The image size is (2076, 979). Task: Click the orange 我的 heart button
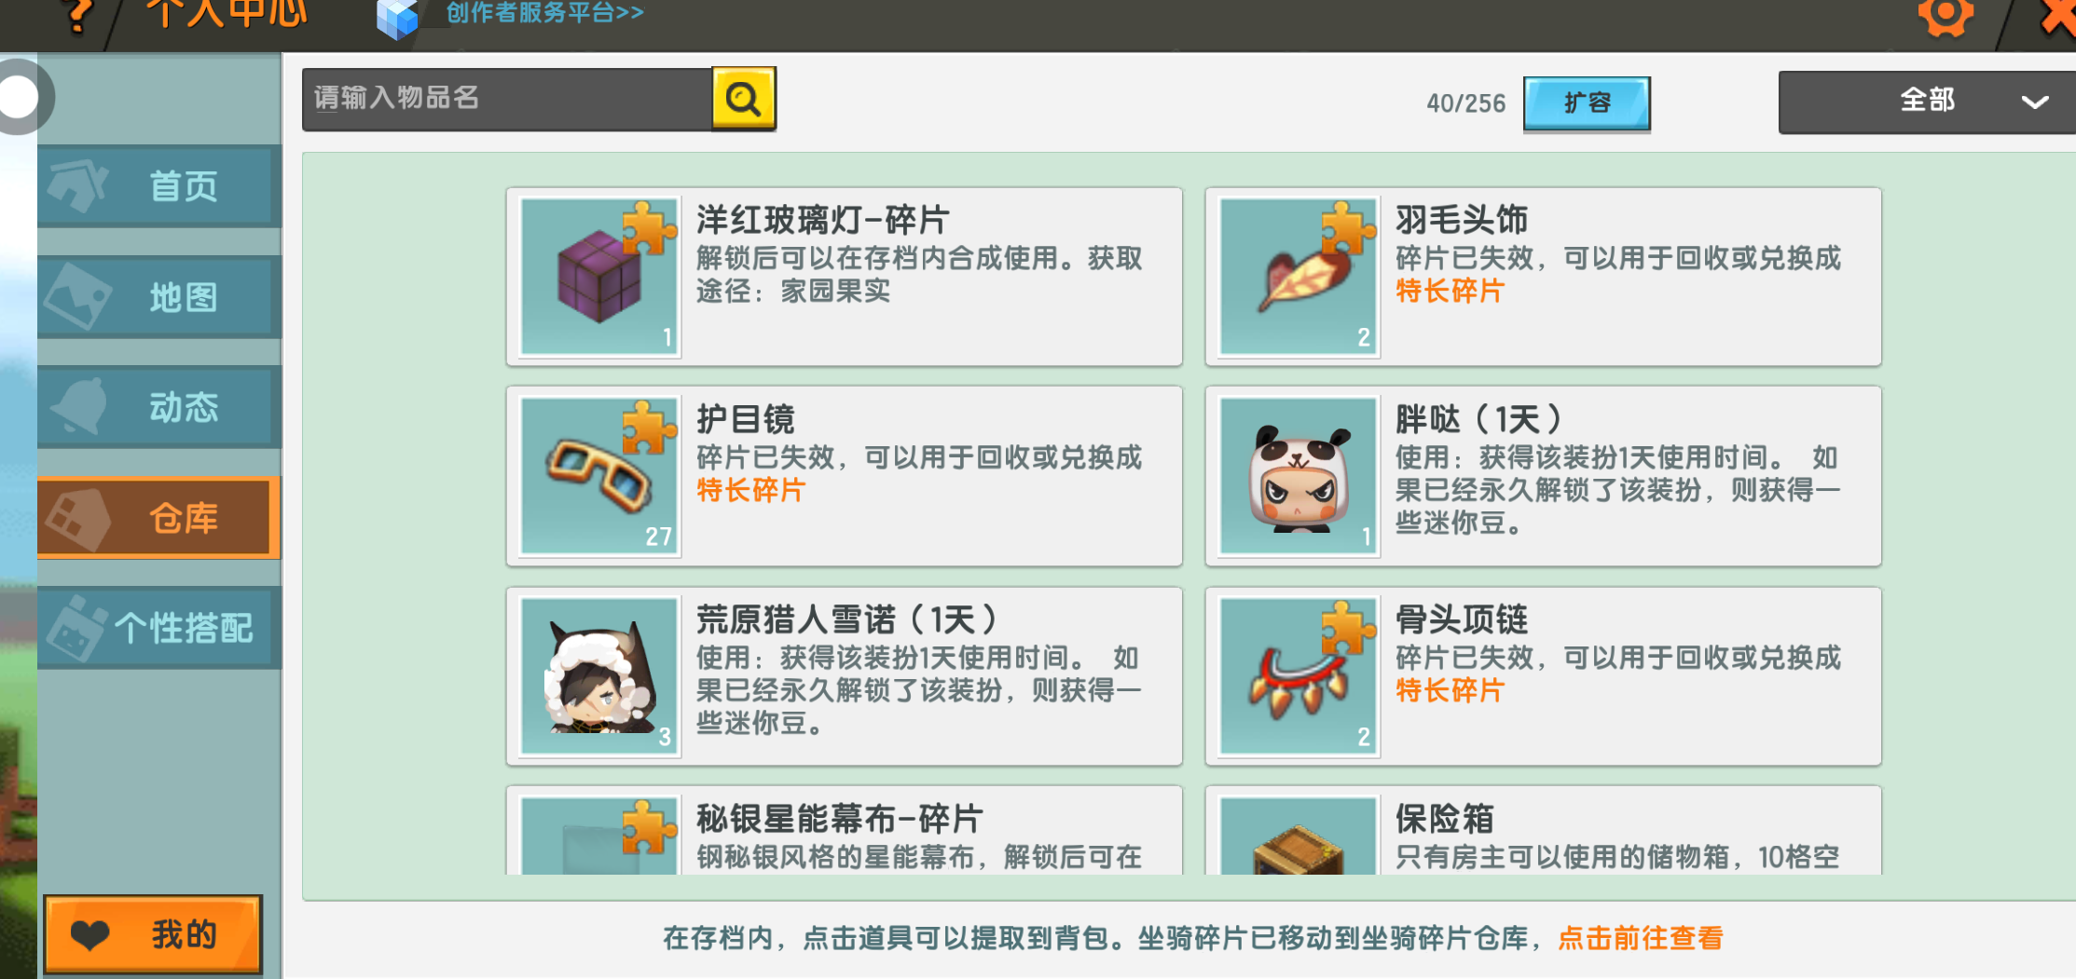pos(153,934)
